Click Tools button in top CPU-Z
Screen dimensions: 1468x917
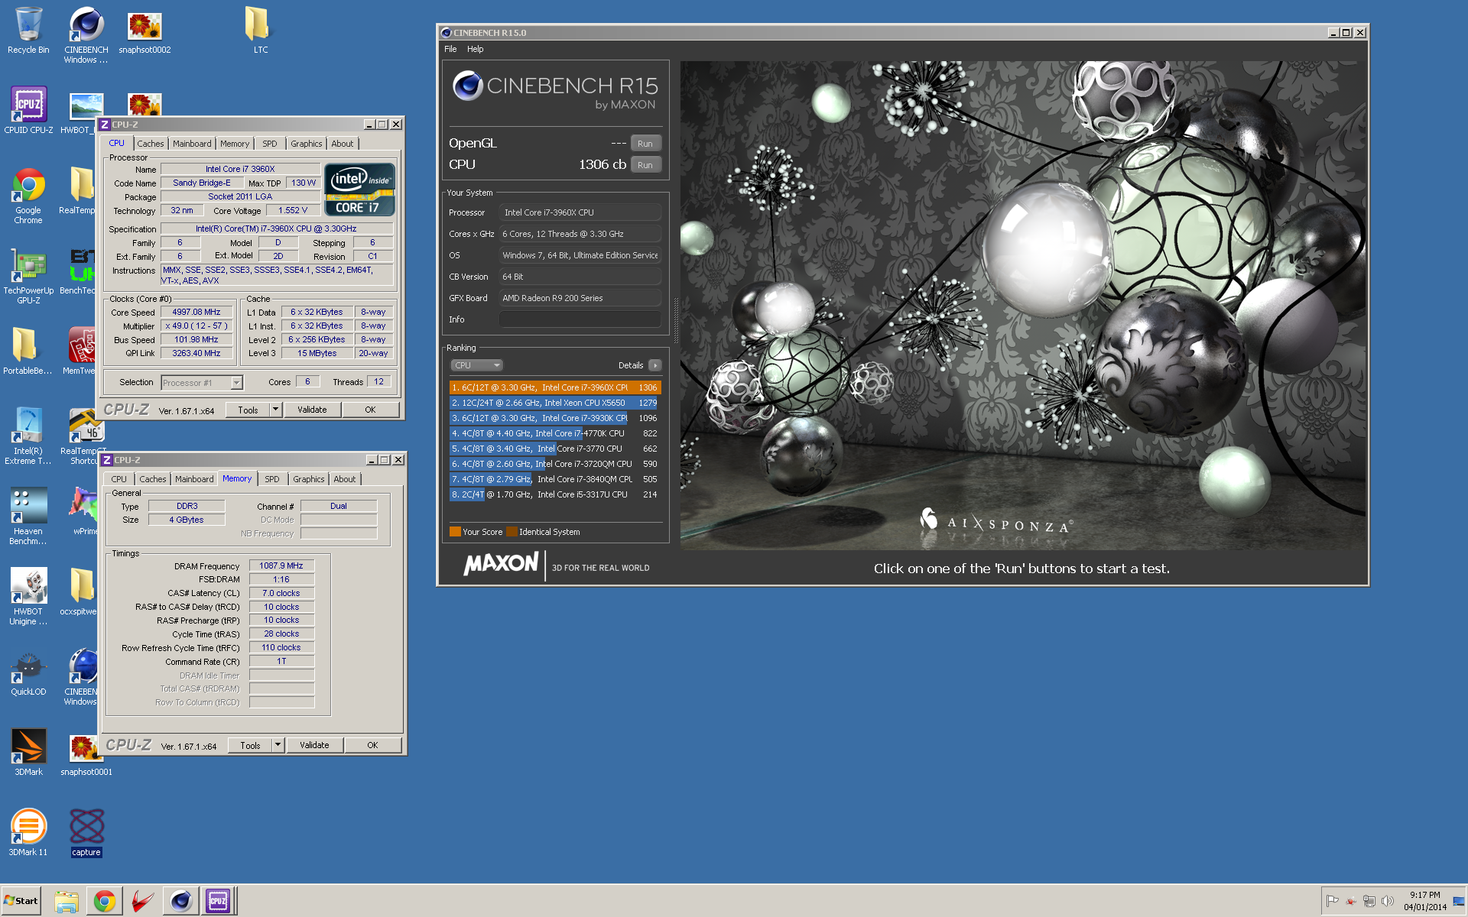pos(248,410)
